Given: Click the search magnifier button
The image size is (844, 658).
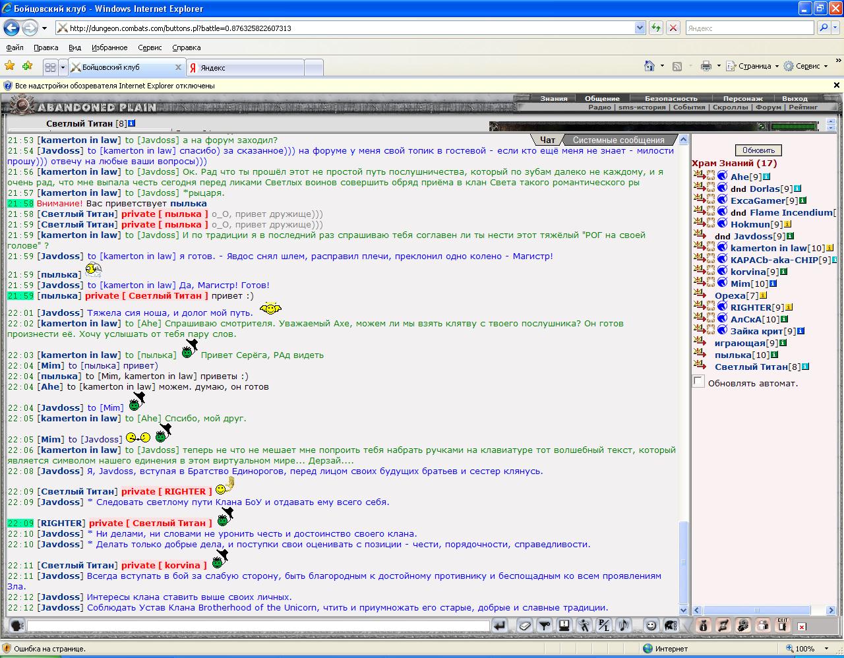Looking at the screenshot, I should [824, 28].
